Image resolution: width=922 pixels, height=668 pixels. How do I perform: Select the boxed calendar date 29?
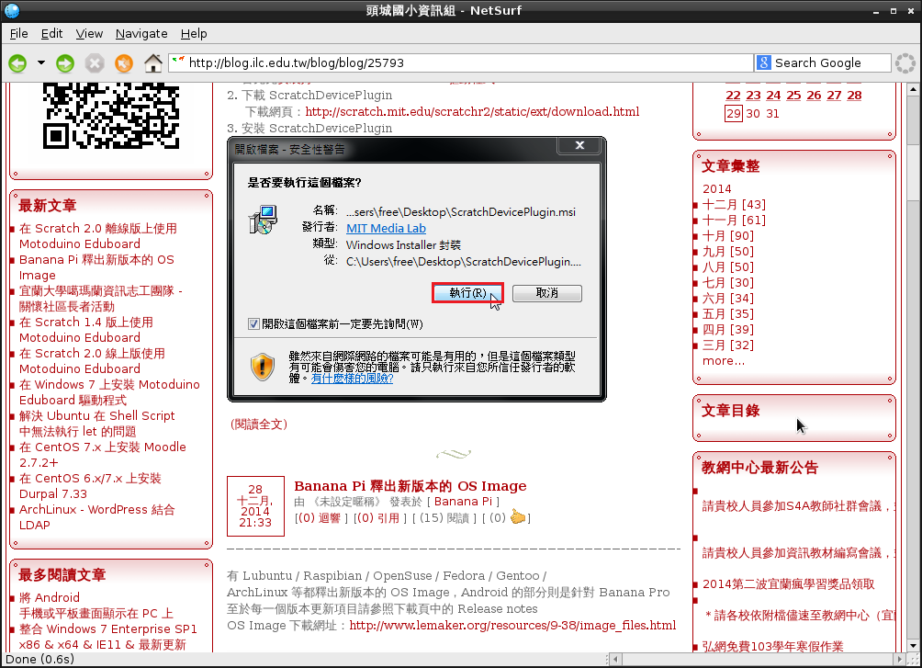click(733, 114)
